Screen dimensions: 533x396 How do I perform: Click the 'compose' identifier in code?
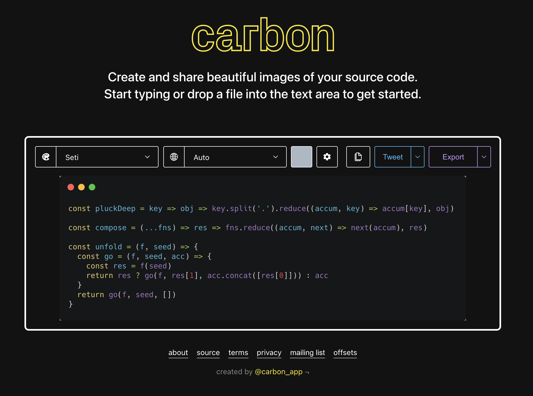[x=111, y=228]
